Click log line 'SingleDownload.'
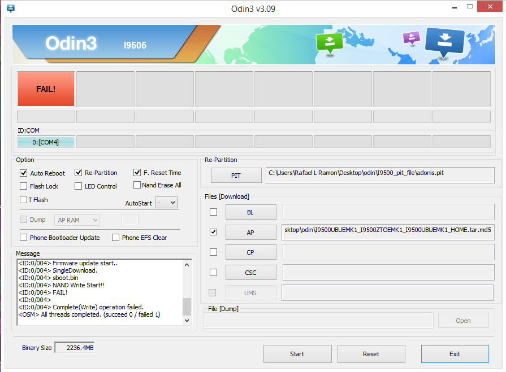 tap(58, 270)
